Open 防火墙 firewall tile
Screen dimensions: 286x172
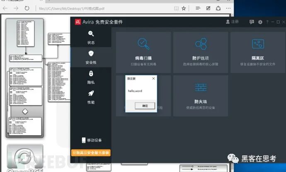point(201,96)
